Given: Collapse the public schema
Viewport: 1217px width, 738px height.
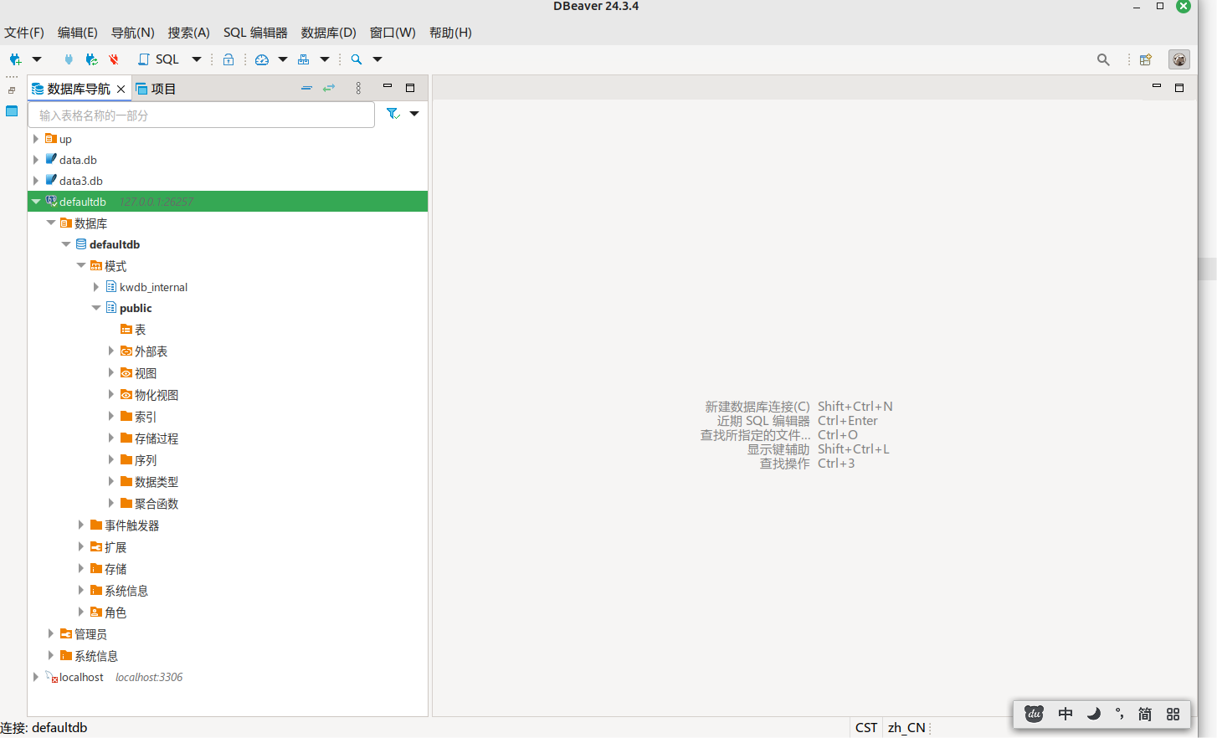Looking at the screenshot, I should pos(96,308).
